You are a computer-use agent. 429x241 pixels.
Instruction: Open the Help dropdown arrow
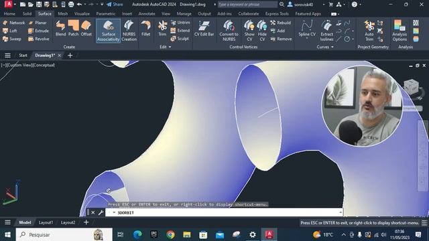click(x=361, y=5)
